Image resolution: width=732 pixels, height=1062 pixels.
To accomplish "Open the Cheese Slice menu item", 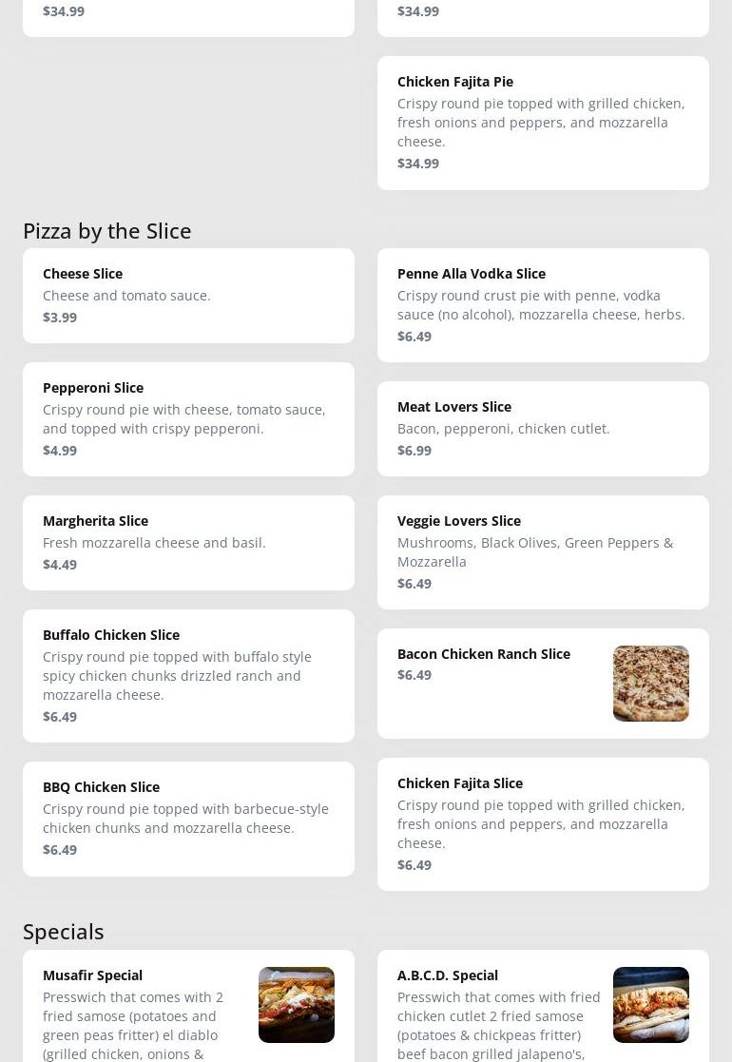I will coord(188,295).
